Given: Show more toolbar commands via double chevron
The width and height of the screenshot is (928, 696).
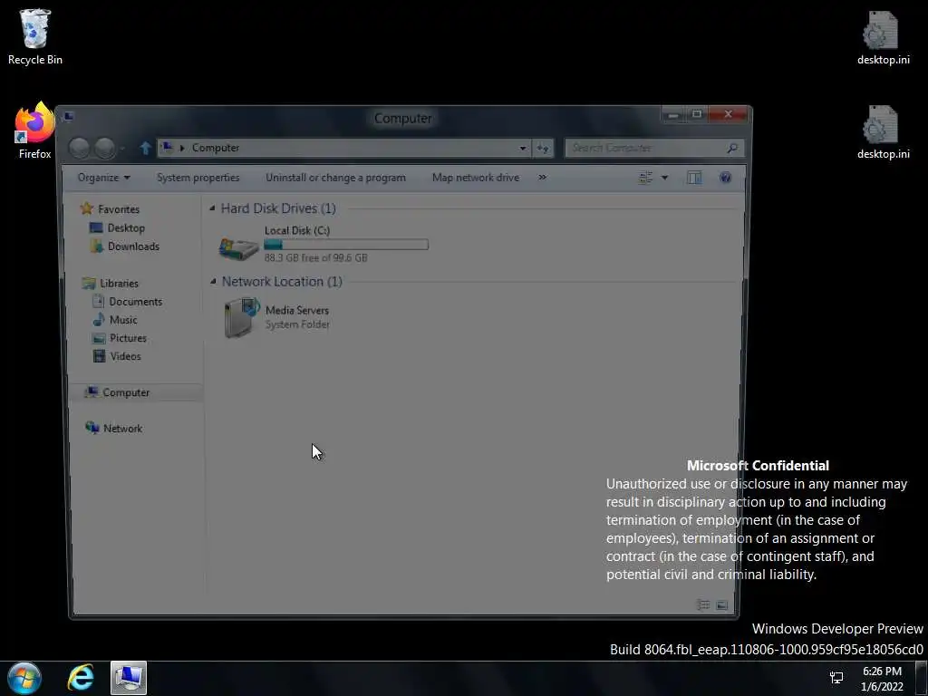Looking at the screenshot, I should (x=542, y=178).
